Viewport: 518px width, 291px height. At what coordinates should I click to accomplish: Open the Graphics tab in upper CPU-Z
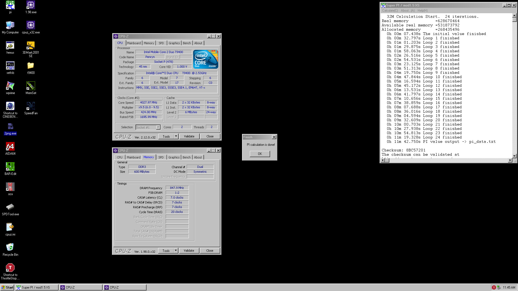coord(174,43)
